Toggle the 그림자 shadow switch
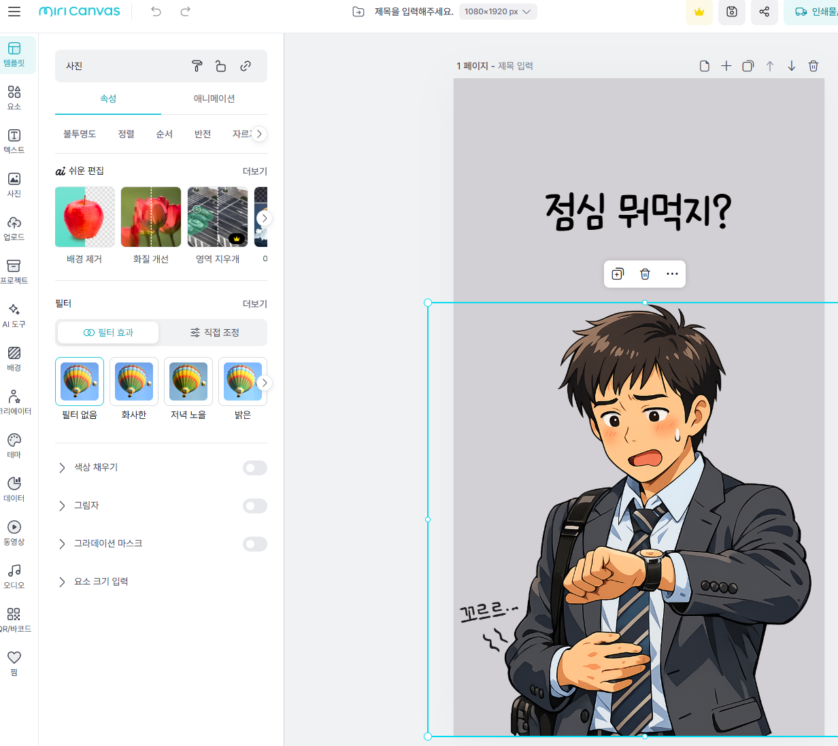The width and height of the screenshot is (838, 746). pyautogui.click(x=255, y=506)
